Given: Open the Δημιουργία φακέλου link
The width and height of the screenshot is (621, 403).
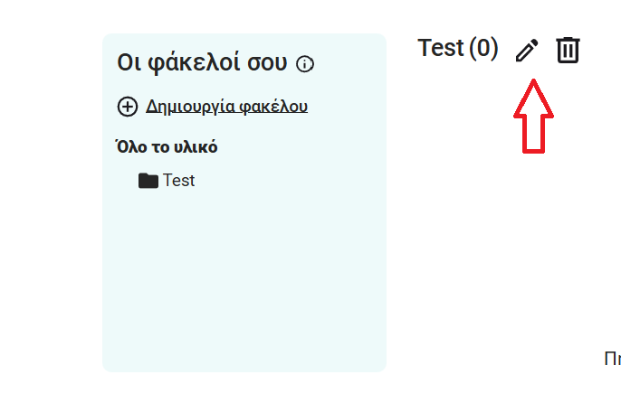Looking at the screenshot, I should click(x=226, y=107).
